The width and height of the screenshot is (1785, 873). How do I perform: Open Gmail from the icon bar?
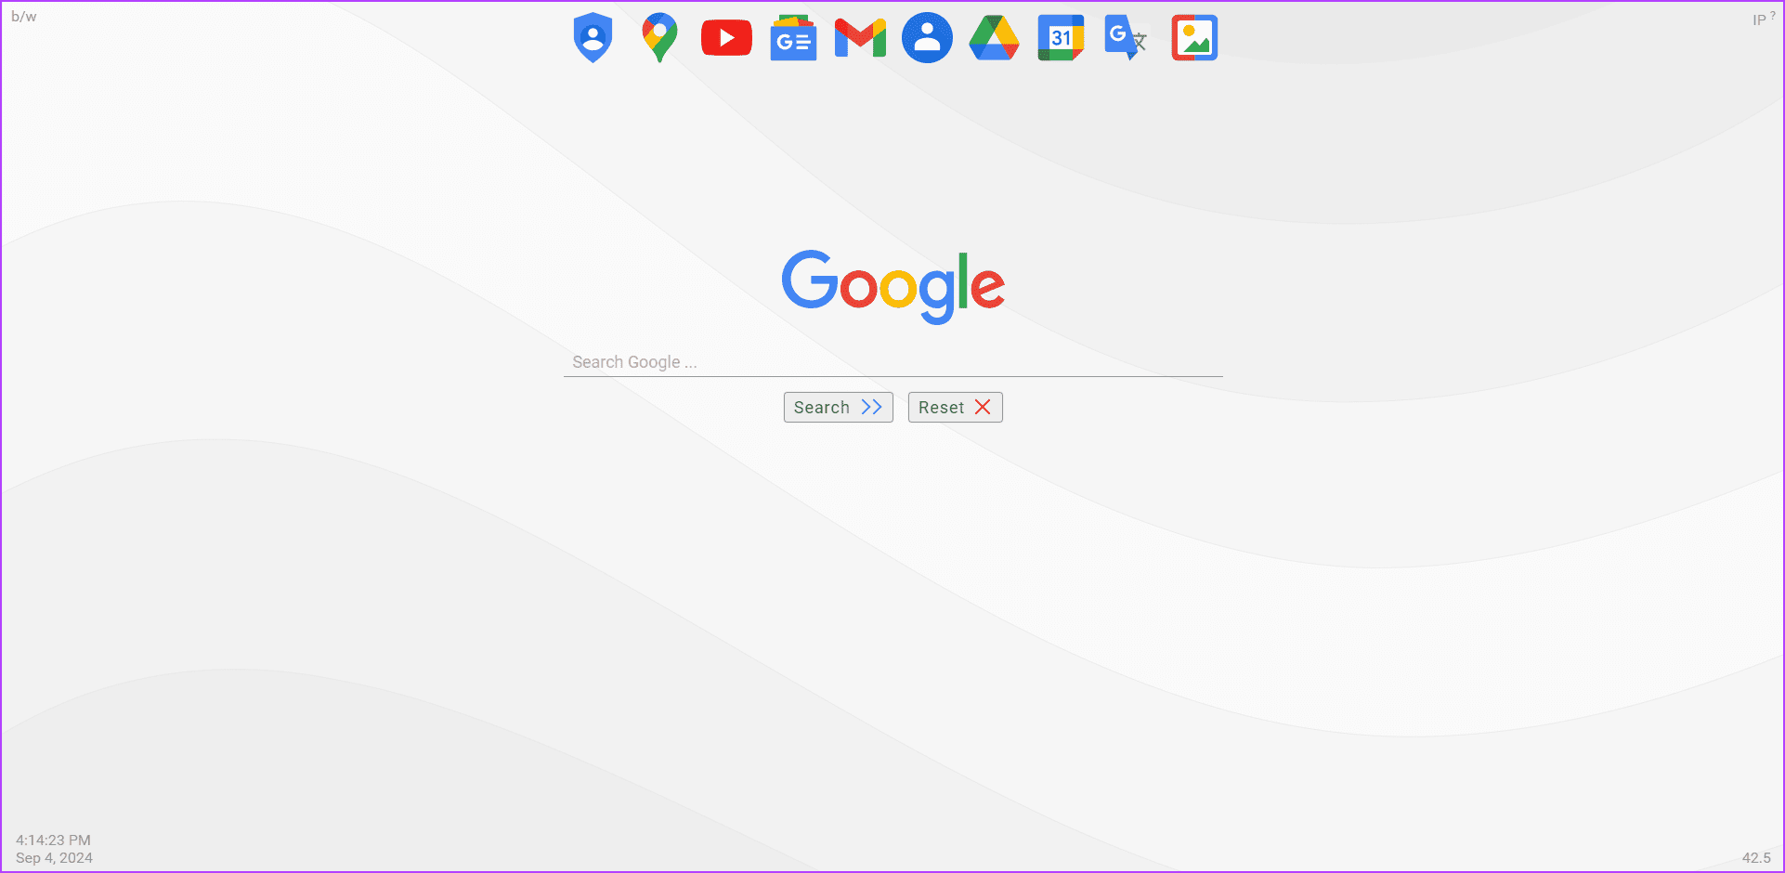(x=859, y=37)
